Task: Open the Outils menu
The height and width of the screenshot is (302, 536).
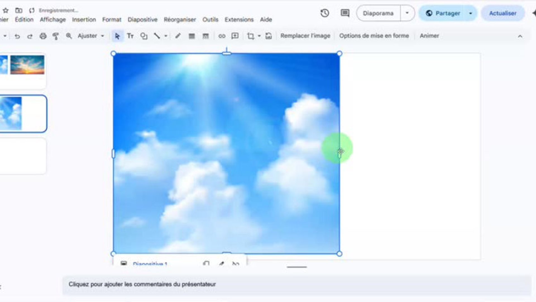Action: [210, 20]
